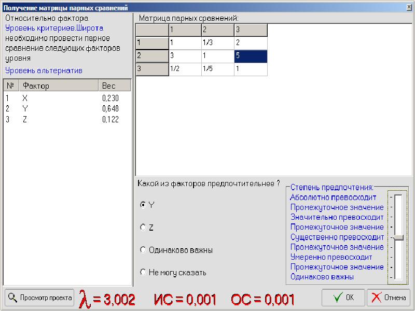
Task: Select highlighted matrix cell with value 5
Action: pos(251,56)
